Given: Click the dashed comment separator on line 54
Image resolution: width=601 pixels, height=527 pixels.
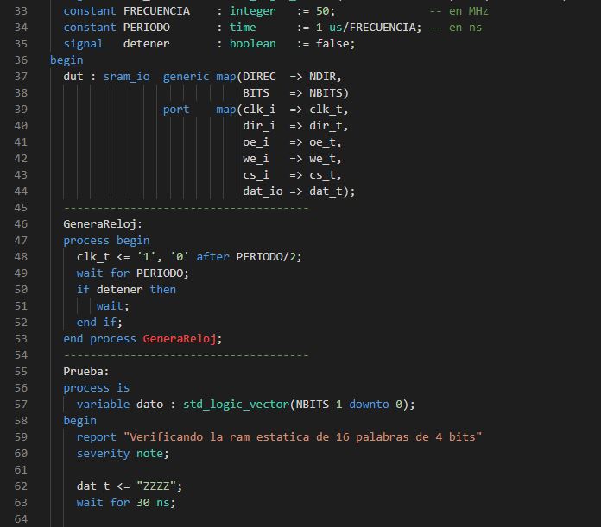Looking at the screenshot, I should 186,355.
